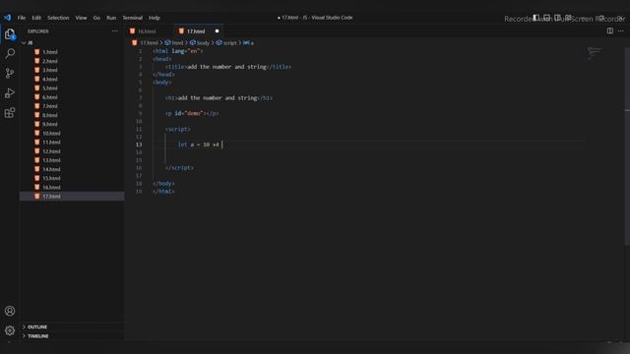The width and height of the screenshot is (630, 354).
Task: Open 3.html in the Explorer
Action: 50,70
